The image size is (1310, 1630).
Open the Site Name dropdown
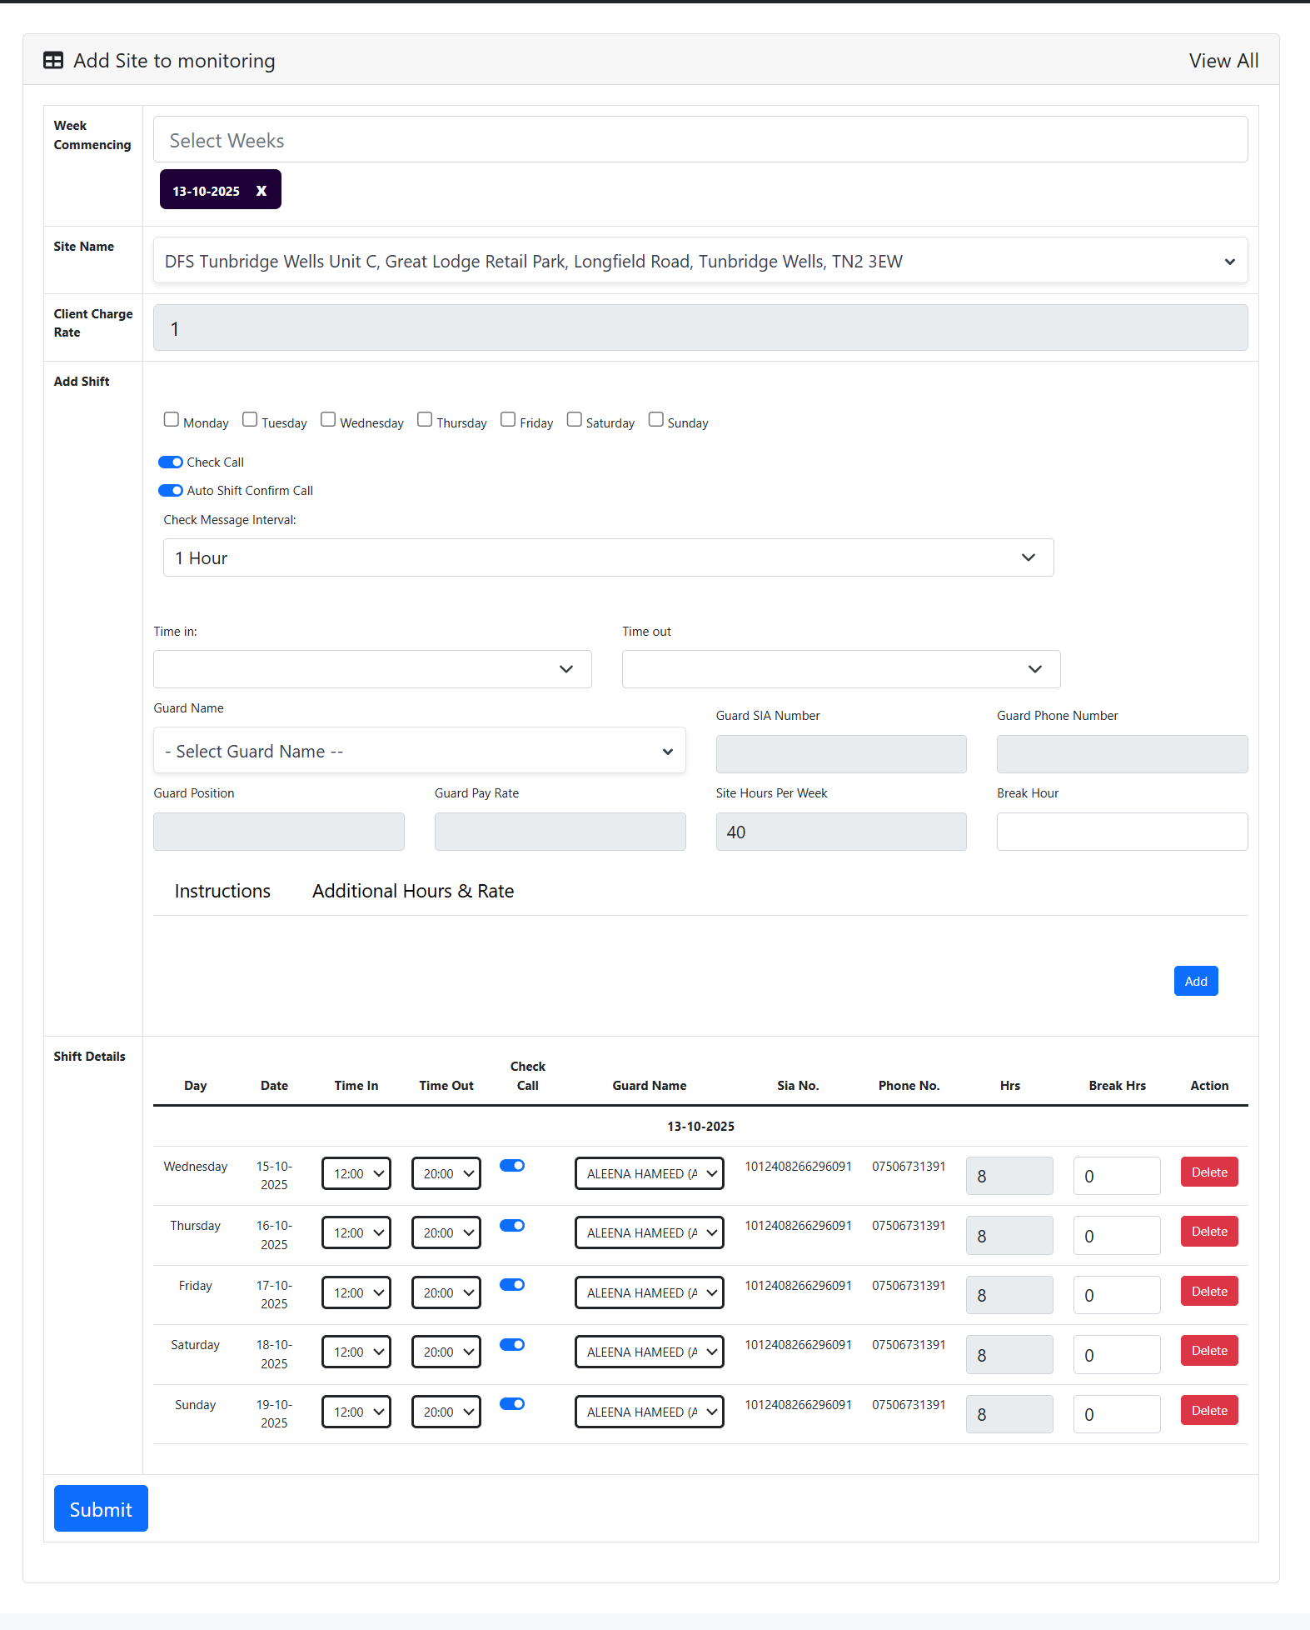(700, 262)
